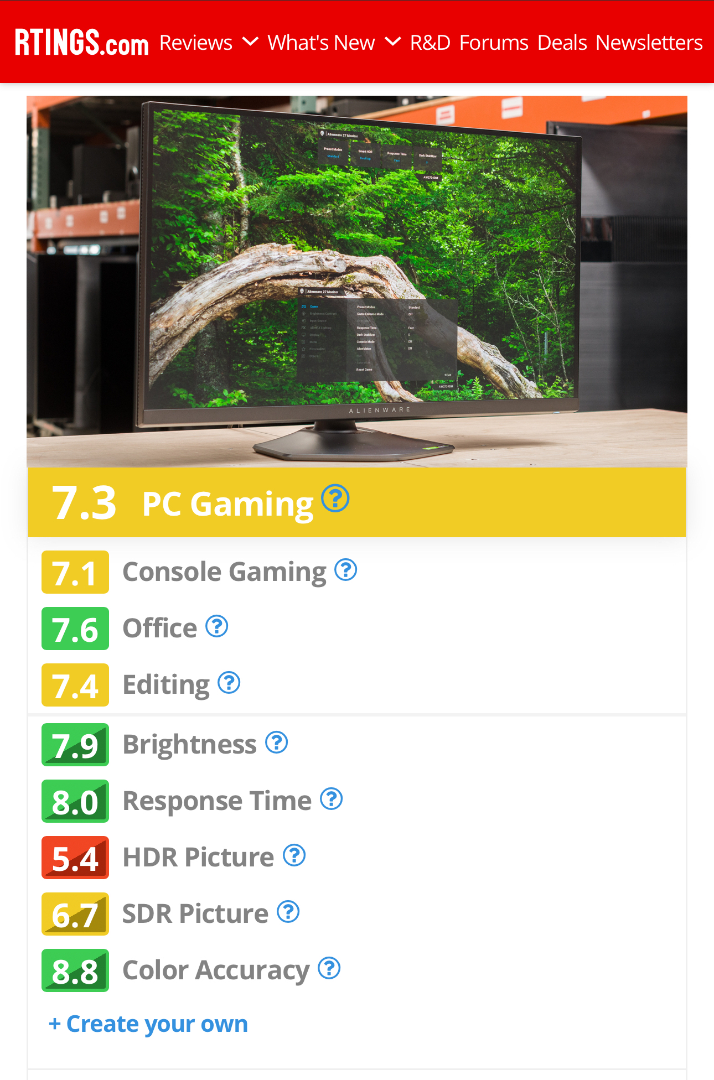This screenshot has height=1080, width=714.
Task: Open help icon next to Brightness
Action: [277, 742]
